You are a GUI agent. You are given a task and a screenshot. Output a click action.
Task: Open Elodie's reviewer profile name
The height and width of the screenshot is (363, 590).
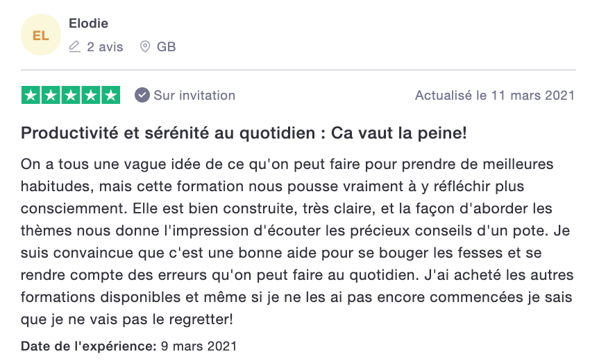coord(88,24)
